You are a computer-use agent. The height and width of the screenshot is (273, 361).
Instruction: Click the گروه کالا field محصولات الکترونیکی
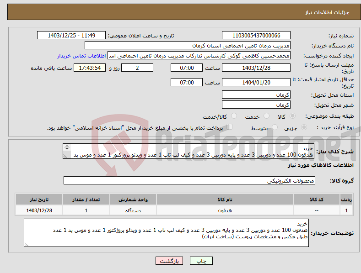click(x=189, y=181)
